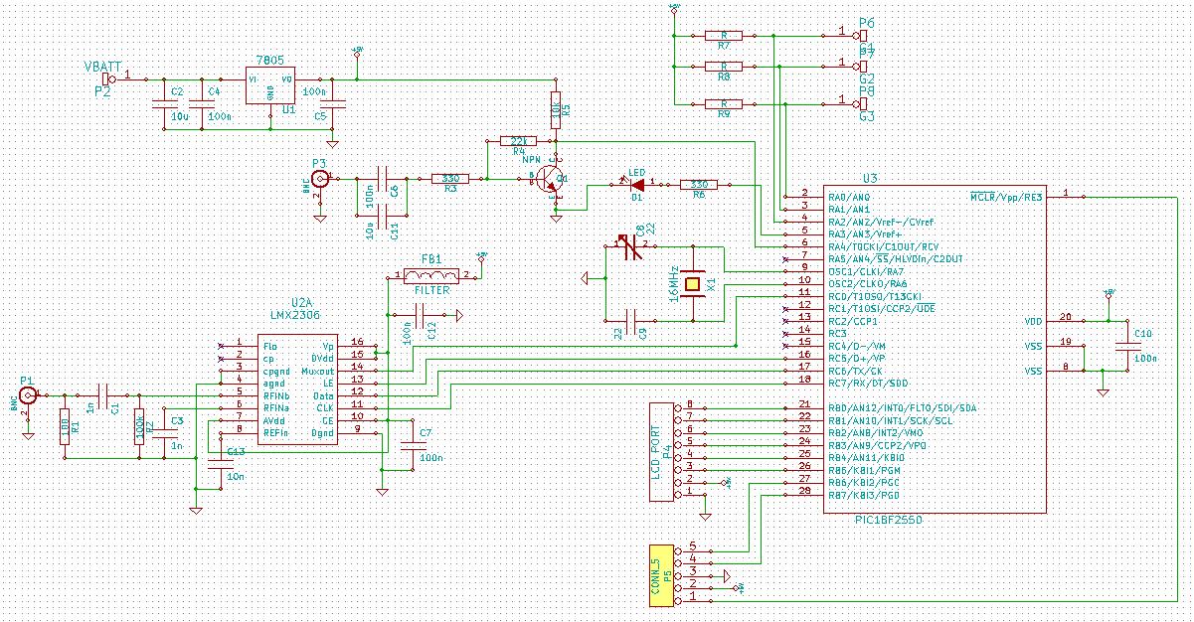Select the 22k resistor R4
Screen dimensions: 1194x622
[518, 141]
